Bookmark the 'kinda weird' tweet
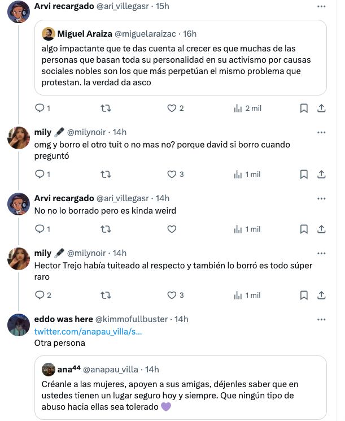Viewport: 345px width, 421px height. point(303,229)
